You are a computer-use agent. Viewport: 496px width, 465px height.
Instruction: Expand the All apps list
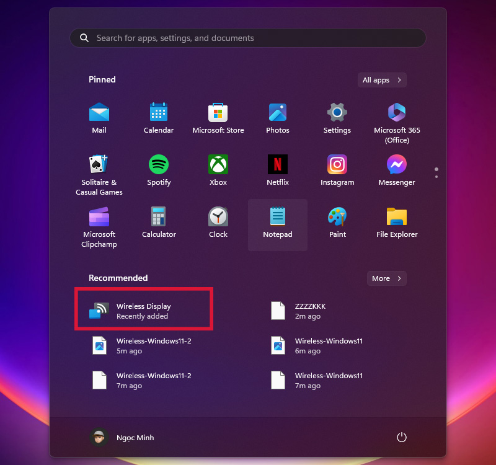pyautogui.click(x=382, y=80)
